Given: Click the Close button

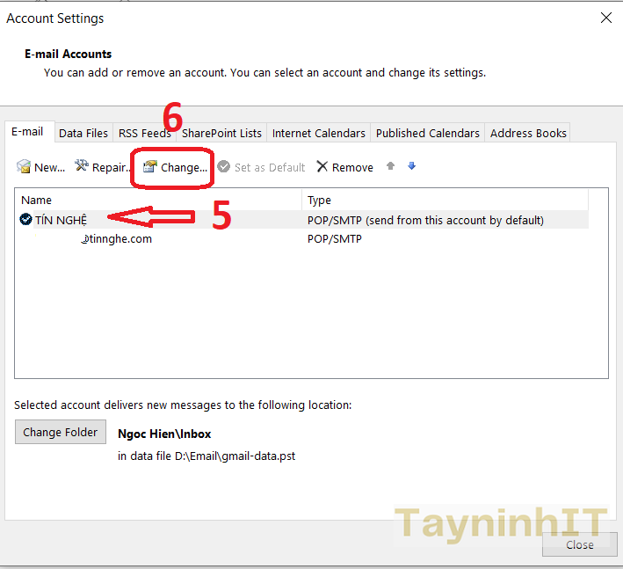Looking at the screenshot, I should 579,544.
